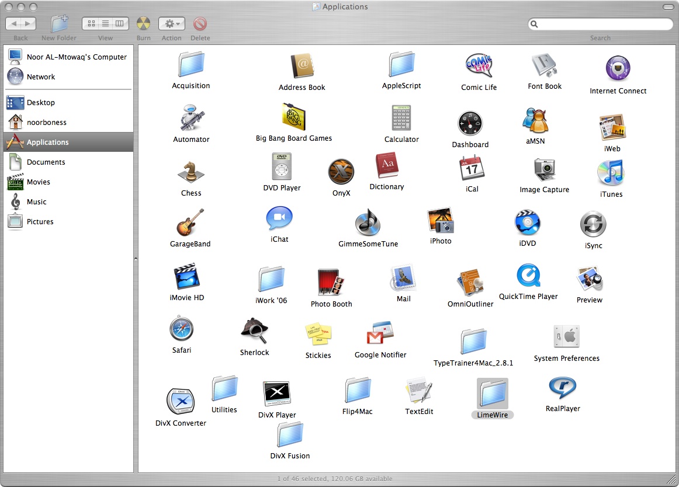Go forward with the right arrow

[28, 23]
